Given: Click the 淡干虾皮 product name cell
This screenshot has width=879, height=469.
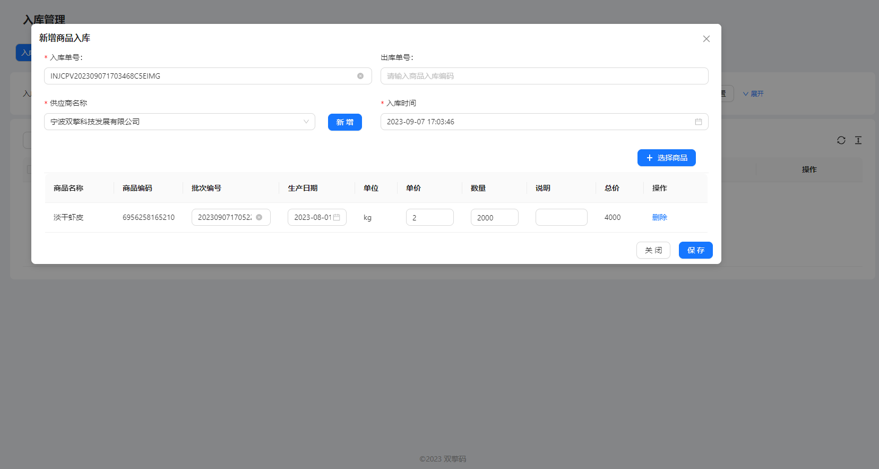Looking at the screenshot, I should click(68, 217).
